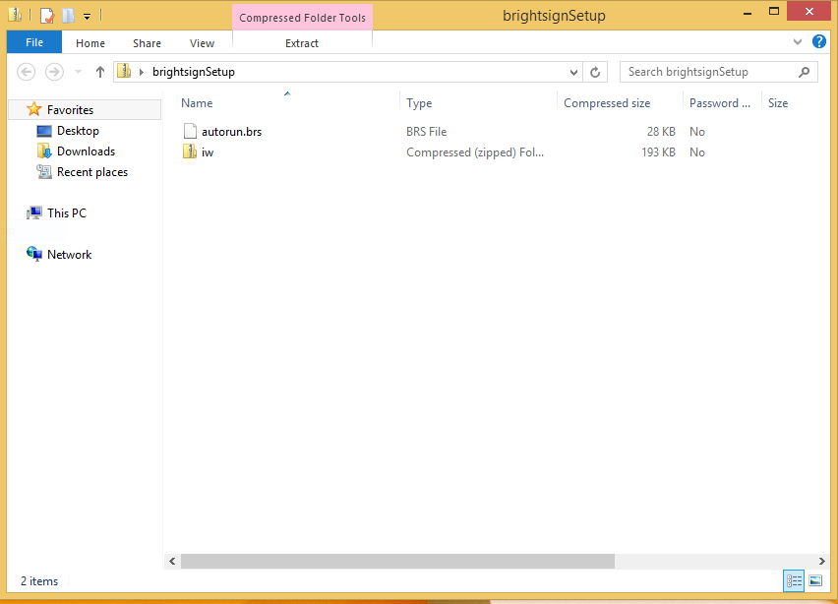
Task: Select the iw zipped folder
Action: pyautogui.click(x=208, y=152)
